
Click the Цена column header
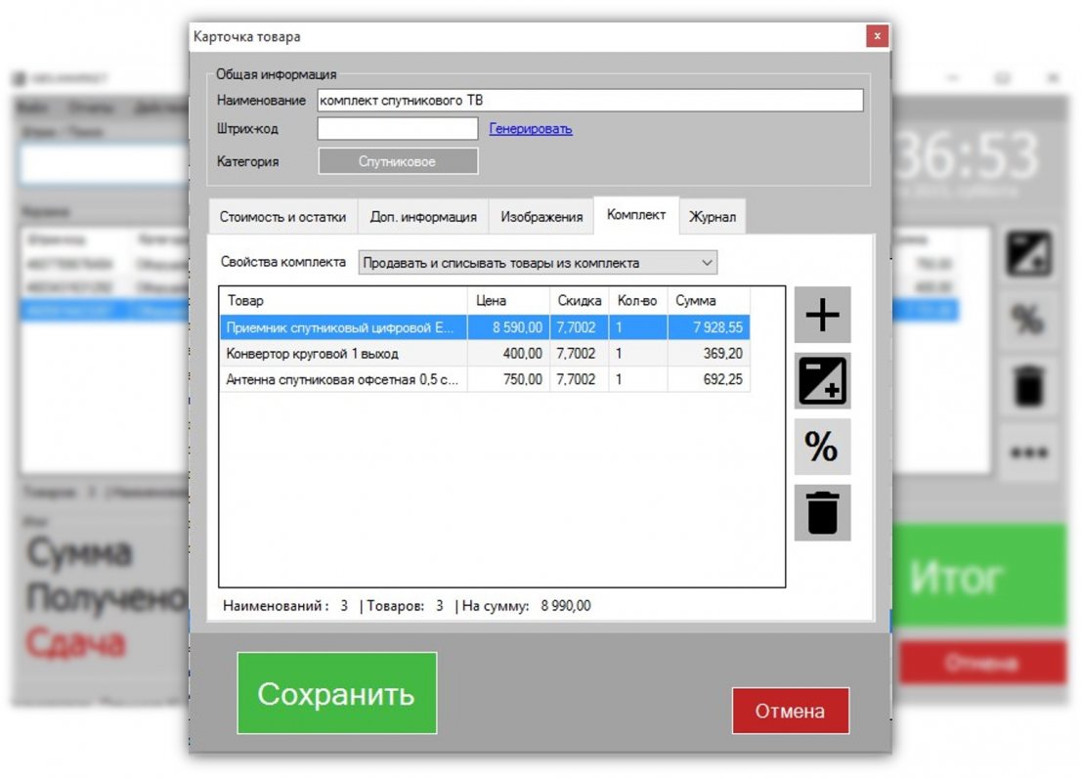pyautogui.click(x=507, y=301)
